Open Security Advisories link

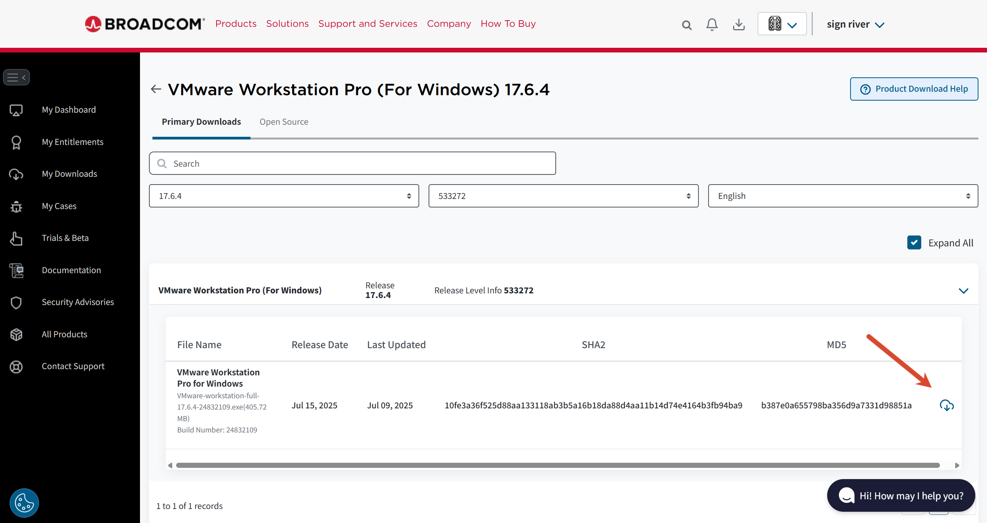coord(78,302)
